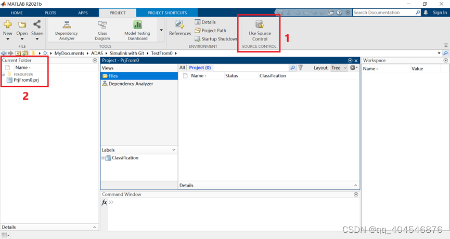Click the notifications bell icon
The image size is (450, 239).
pyautogui.click(x=426, y=12)
